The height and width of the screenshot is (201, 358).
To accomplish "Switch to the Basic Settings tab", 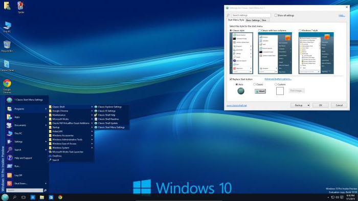I will (x=253, y=20).
